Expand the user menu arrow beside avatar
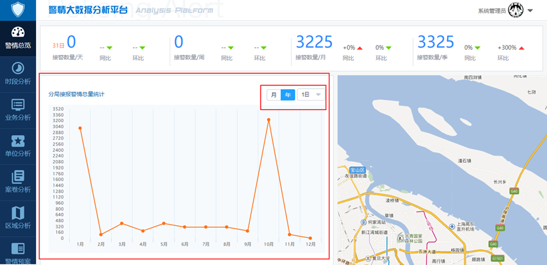The width and height of the screenshot is (547, 265). [530, 11]
